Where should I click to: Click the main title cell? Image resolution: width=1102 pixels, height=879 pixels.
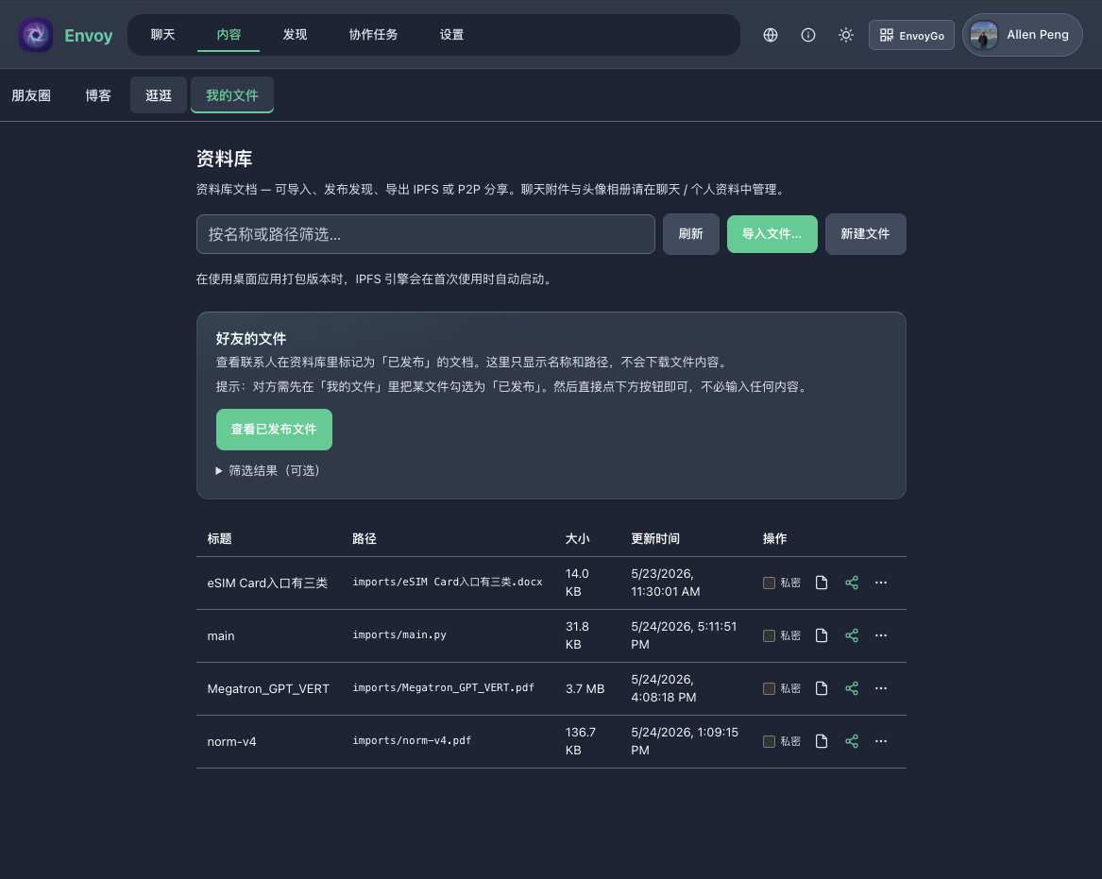[221, 636]
